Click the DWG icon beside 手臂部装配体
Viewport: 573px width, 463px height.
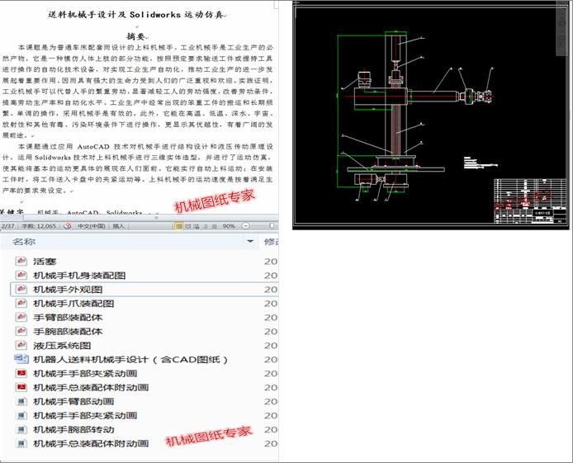(21, 317)
